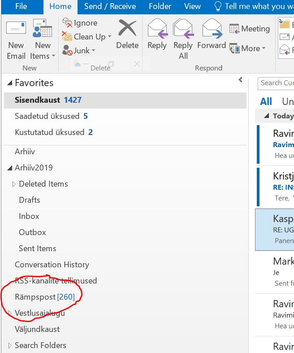This screenshot has width=294, height=353.
Task: Click the Forward envelope icon
Action: (x=212, y=28)
